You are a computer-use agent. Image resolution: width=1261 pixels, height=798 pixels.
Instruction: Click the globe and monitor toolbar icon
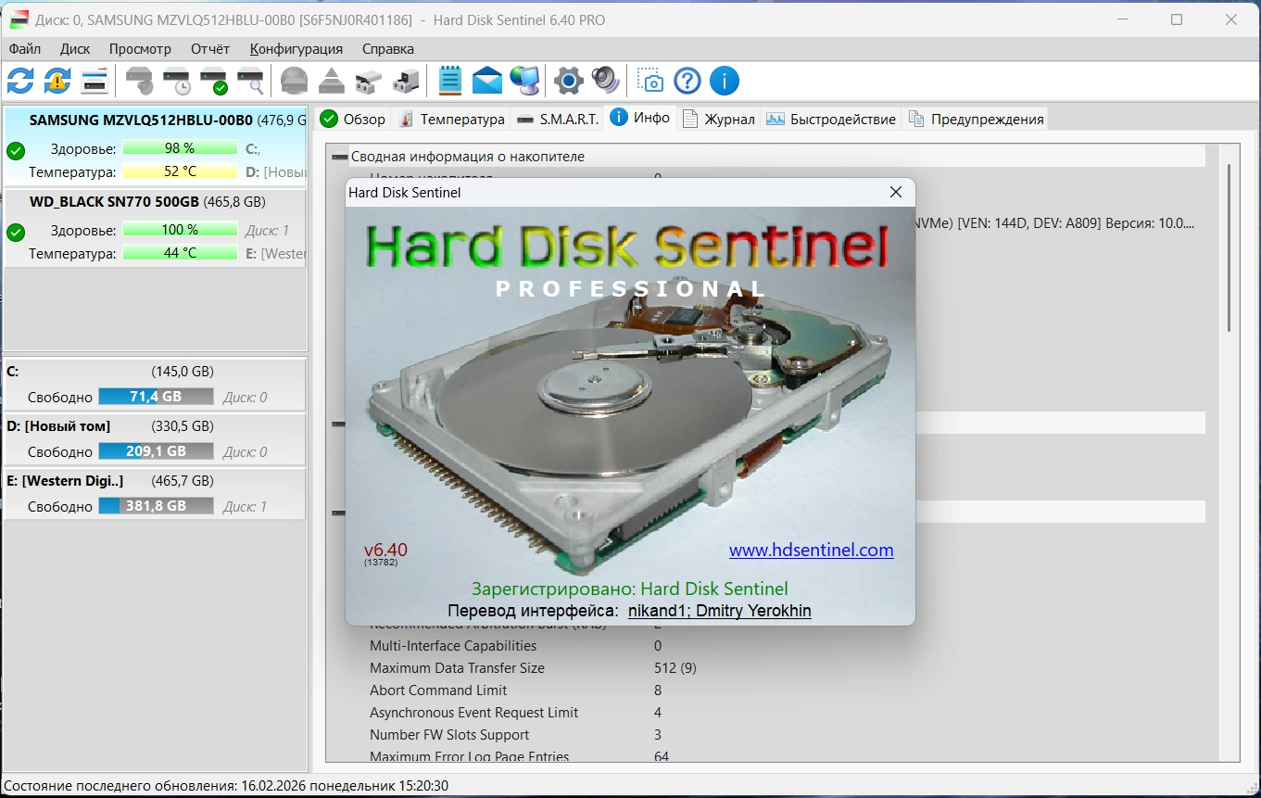click(524, 81)
